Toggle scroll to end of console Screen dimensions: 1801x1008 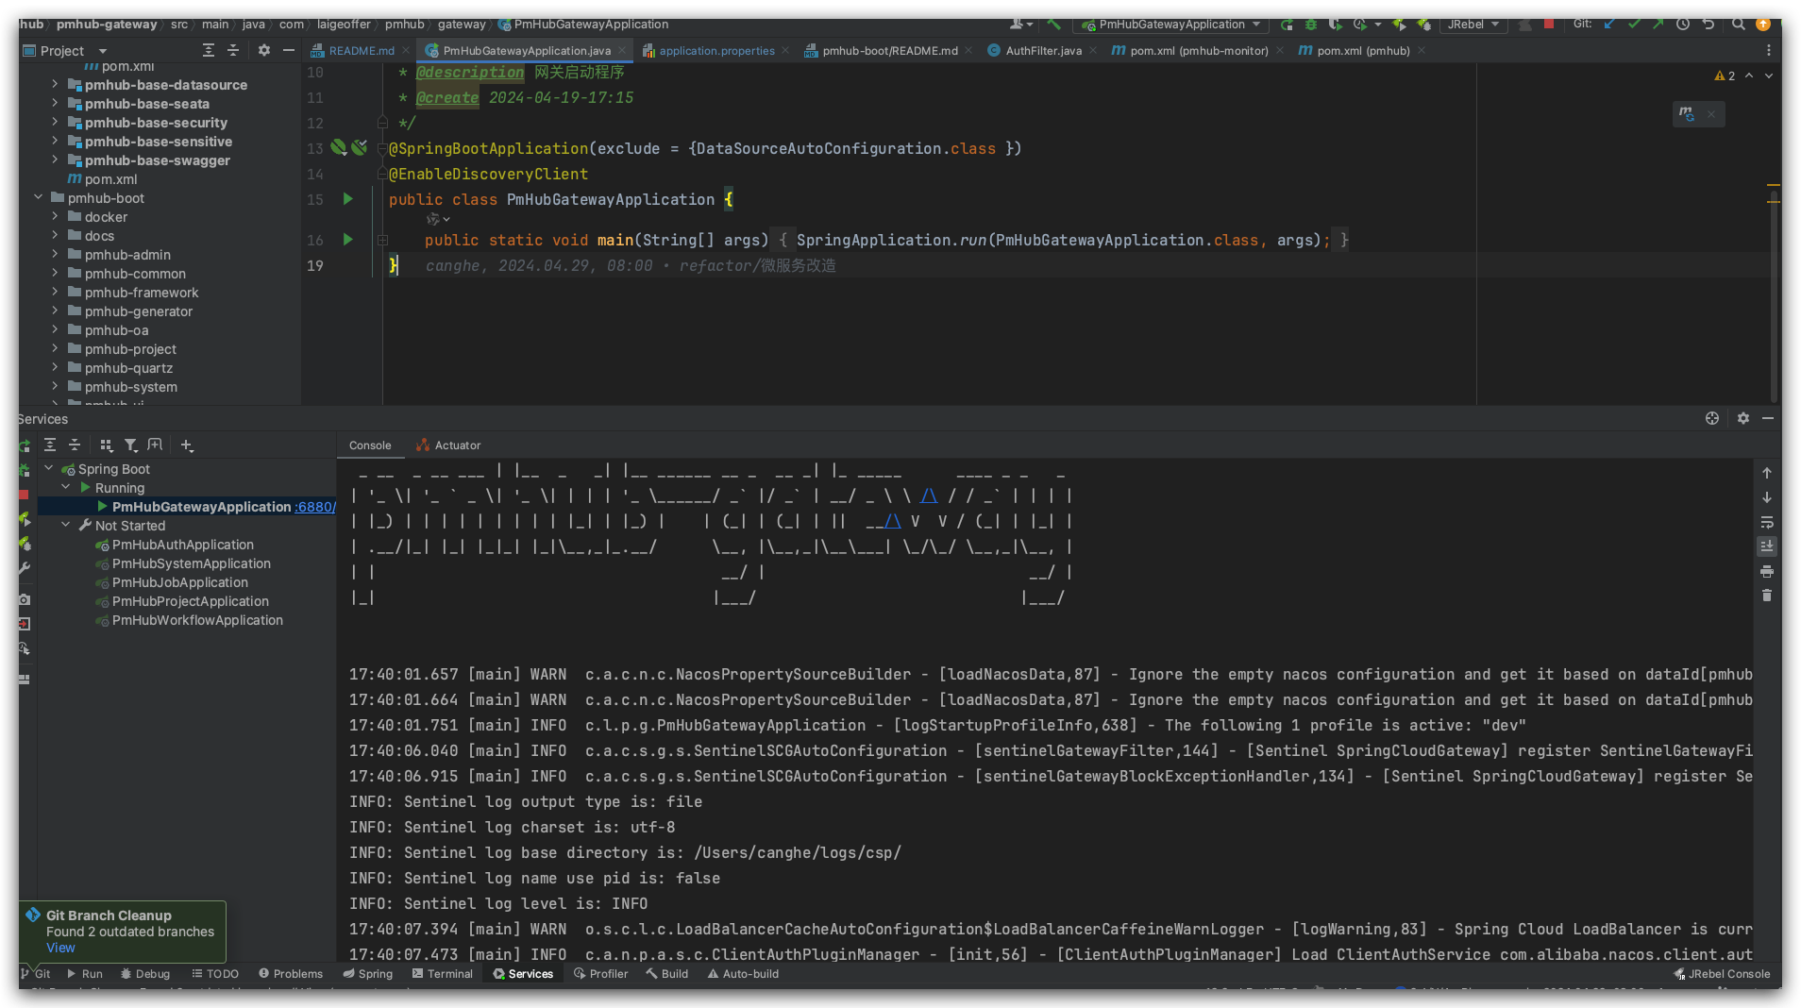pos(1767,546)
